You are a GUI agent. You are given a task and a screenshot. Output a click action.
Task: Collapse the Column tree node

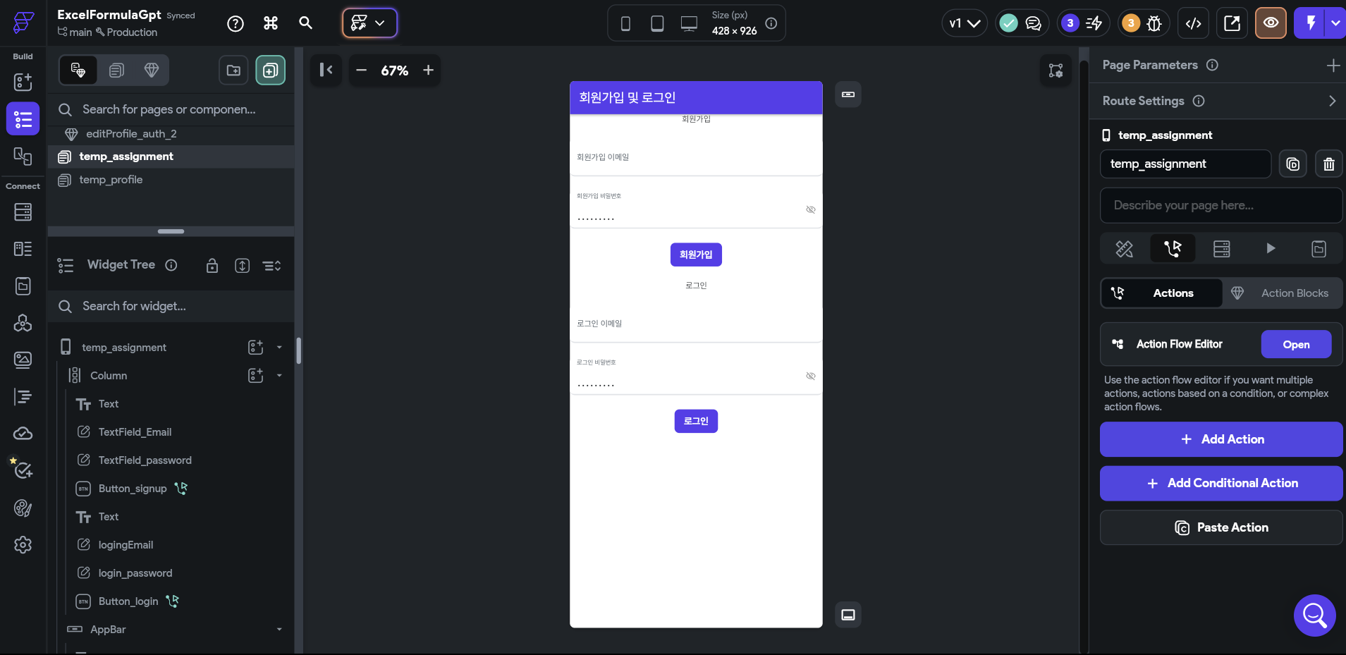pyautogui.click(x=279, y=376)
